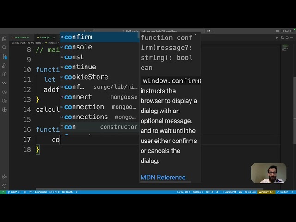The image size is (296, 222).
Task: Click the webcam video thumbnail
Action: 269,173
